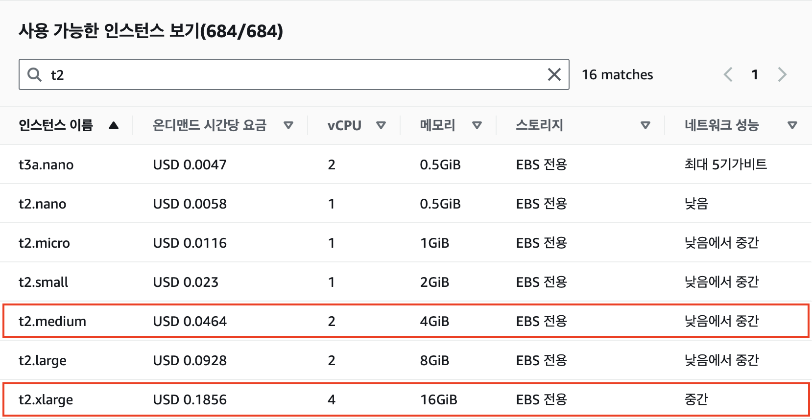The image size is (812, 420).
Task: Click the vCPU header label
Action: coord(344,125)
